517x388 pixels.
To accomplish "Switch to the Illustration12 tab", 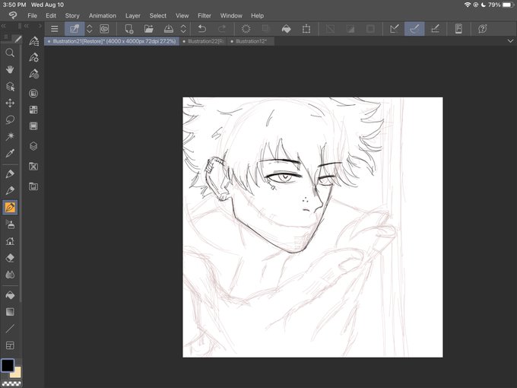I will [x=251, y=41].
